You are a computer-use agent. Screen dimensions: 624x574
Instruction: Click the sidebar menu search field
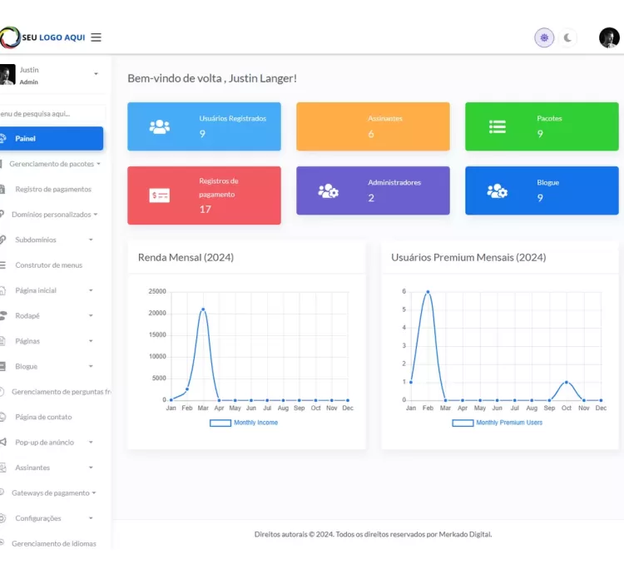[52, 113]
